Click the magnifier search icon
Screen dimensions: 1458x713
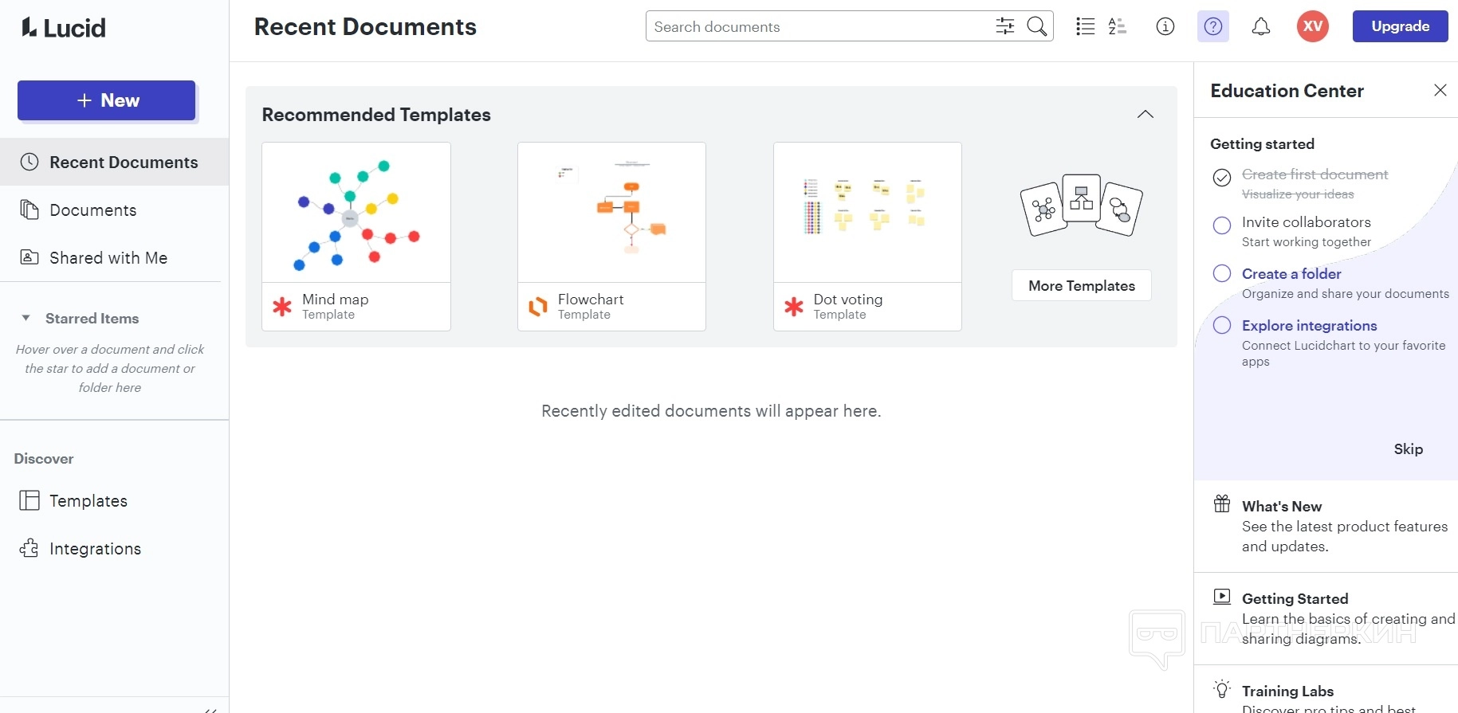click(1037, 26)
